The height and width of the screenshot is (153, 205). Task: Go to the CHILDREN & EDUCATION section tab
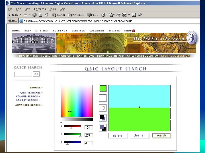coord(143,56)
